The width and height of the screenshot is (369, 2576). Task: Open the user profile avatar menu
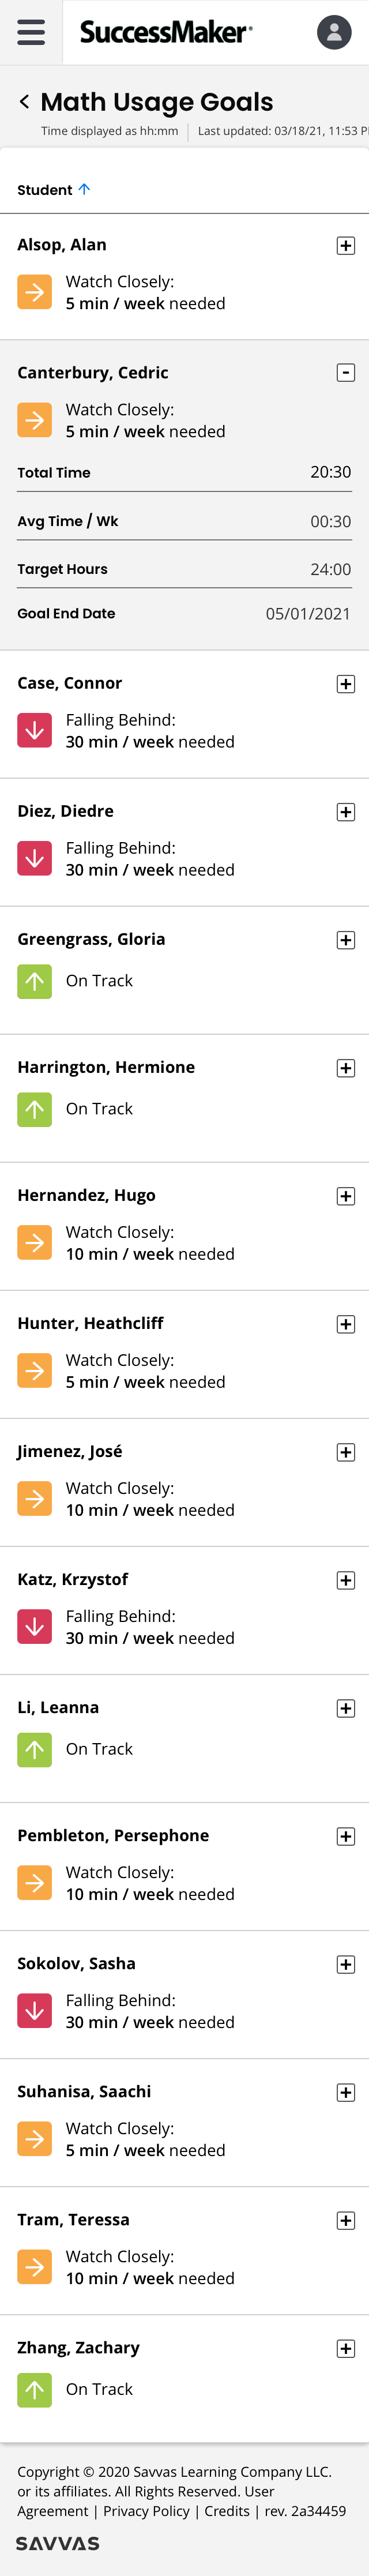coord(334,32)
